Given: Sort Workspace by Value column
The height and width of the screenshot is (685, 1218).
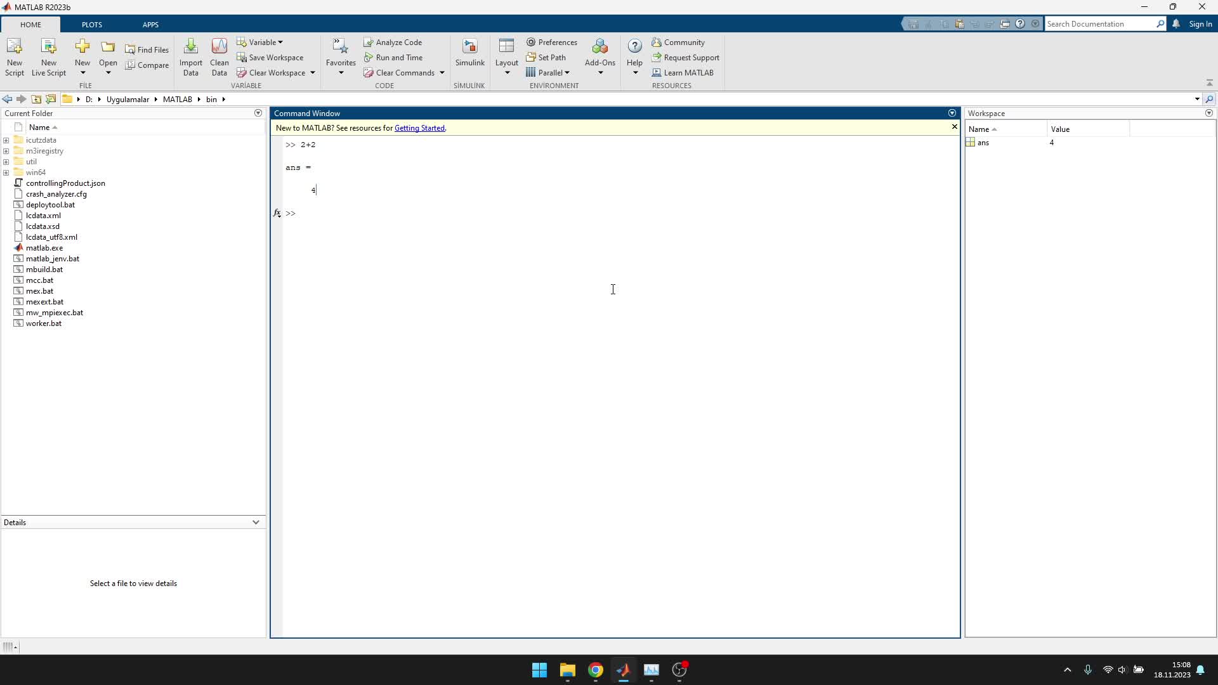Looking at the screenshot, I should coord(1088,129).
